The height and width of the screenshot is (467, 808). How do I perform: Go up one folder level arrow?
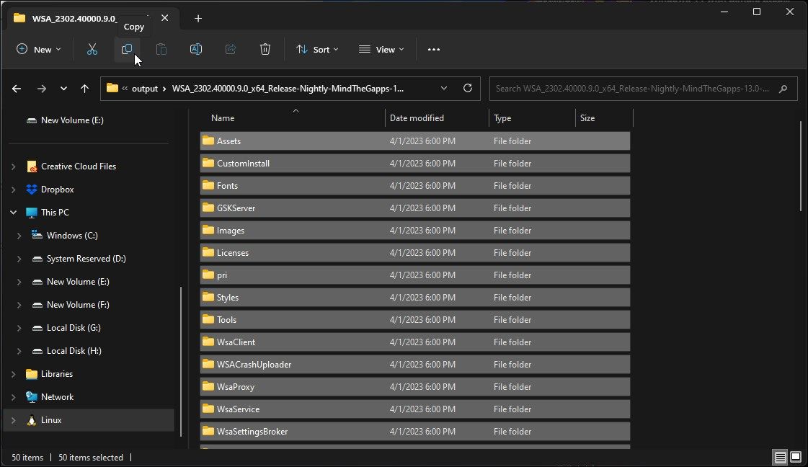tap(84, 89)
